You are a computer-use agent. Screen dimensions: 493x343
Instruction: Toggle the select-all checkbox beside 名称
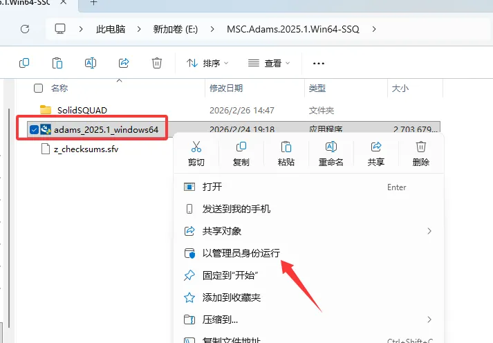[38, 88]
